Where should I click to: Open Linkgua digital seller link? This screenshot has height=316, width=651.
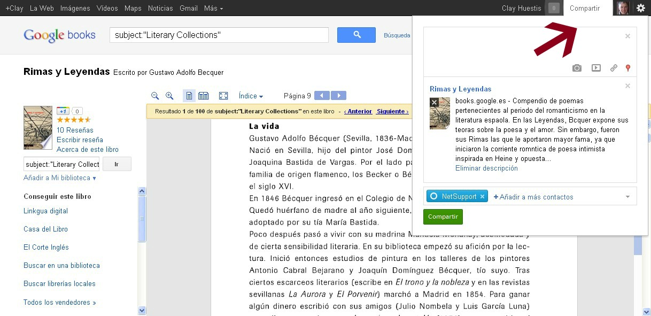click(45, 211)
